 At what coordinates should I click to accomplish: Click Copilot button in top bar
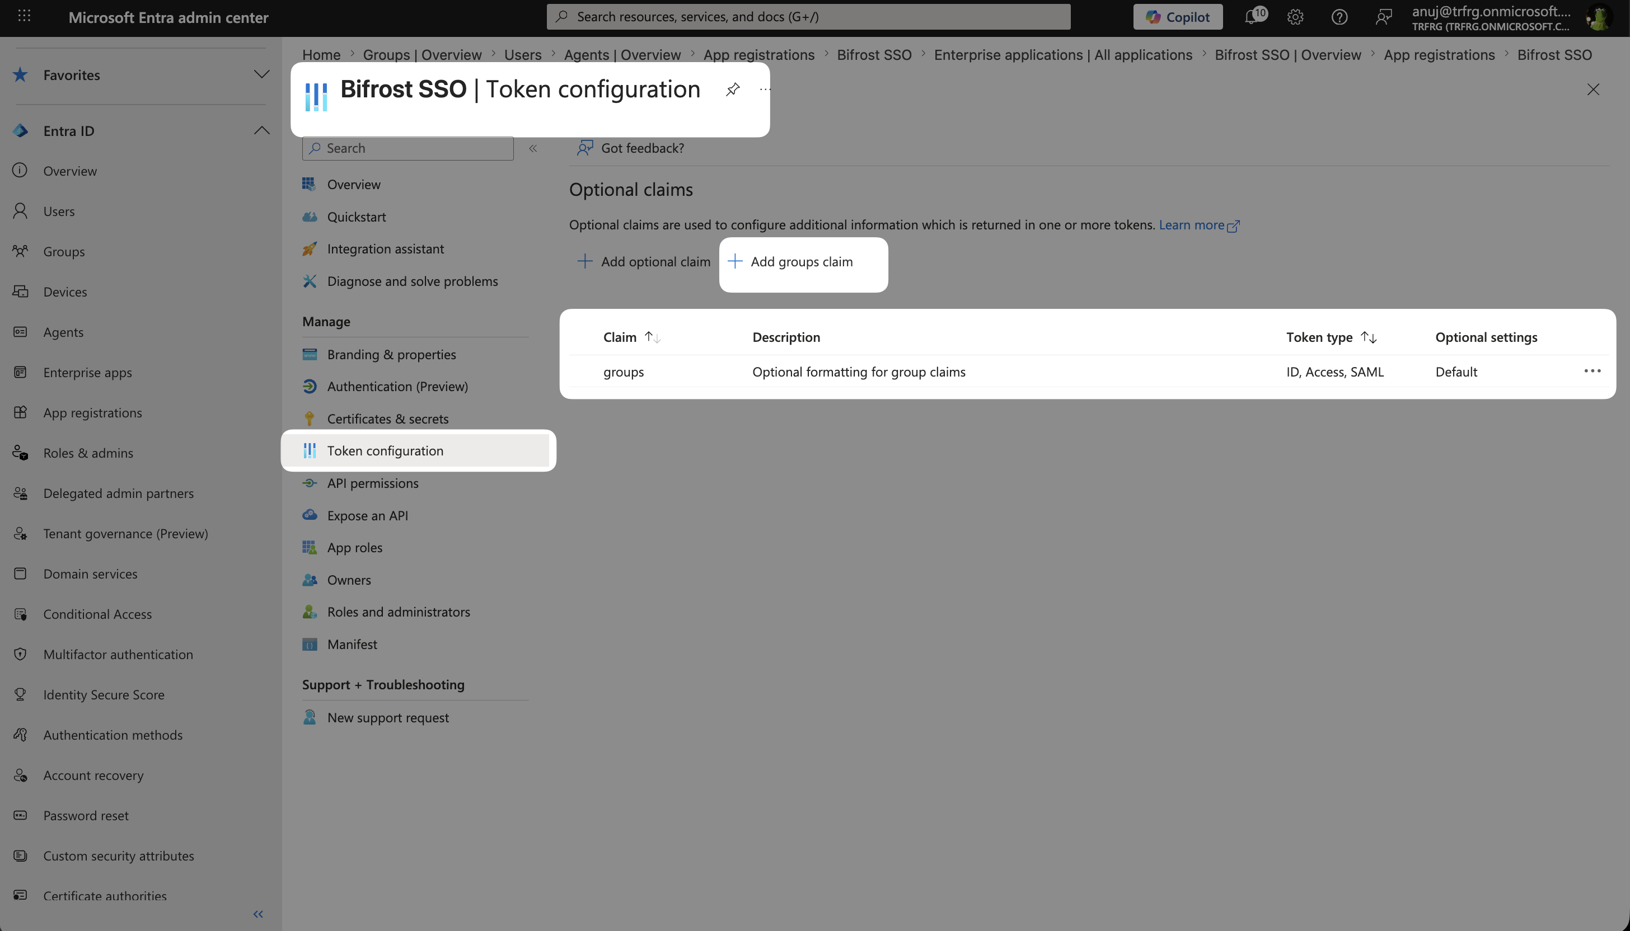(x=1178, y=17)
